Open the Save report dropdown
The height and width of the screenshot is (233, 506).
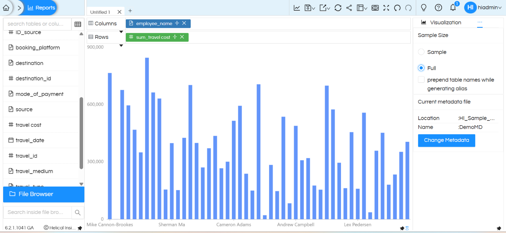click(x=310, y=8)
